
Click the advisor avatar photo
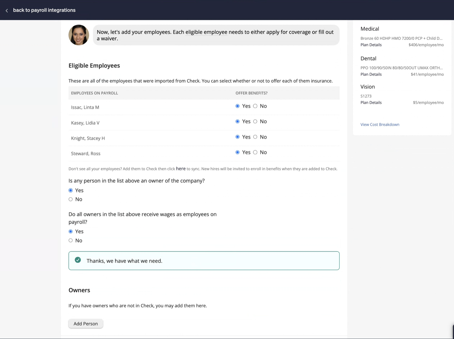[79, 35]
